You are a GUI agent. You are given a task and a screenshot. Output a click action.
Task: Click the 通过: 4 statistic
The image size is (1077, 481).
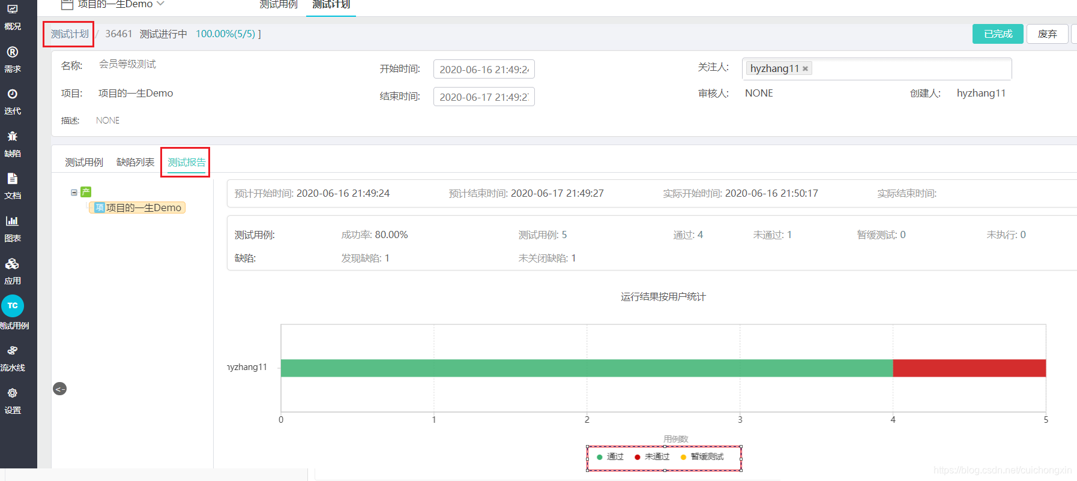(688, 235)
